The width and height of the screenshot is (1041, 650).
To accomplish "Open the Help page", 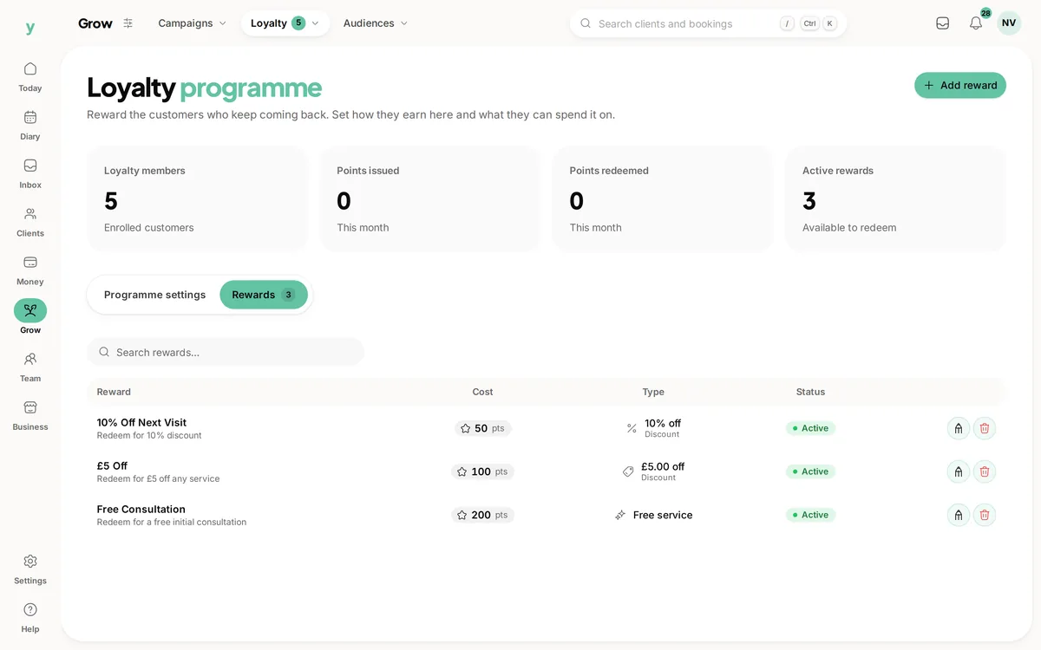I will [30, 618].
